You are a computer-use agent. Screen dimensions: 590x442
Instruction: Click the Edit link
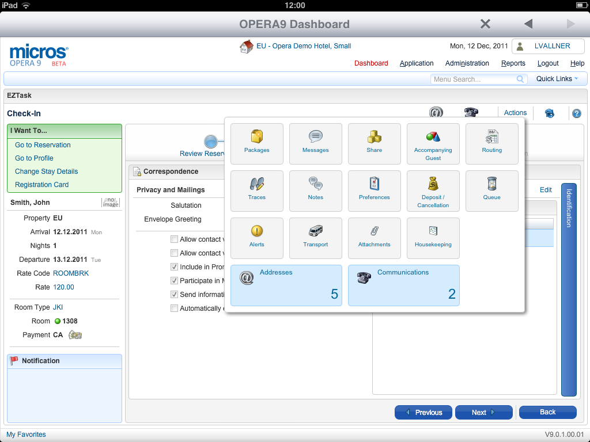point(546,190)
